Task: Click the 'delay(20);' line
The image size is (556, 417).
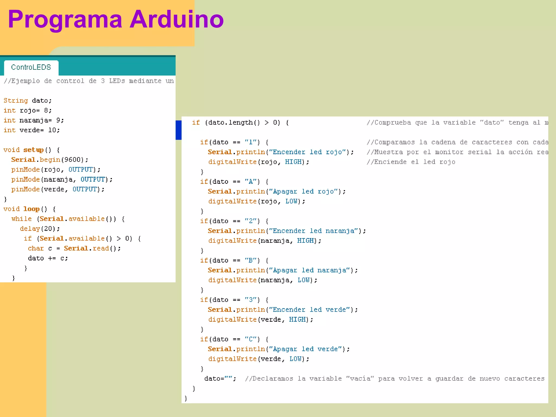Action: tap(40, 229)
